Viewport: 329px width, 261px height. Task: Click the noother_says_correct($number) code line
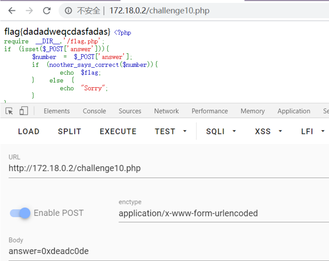tap(95, 65)
